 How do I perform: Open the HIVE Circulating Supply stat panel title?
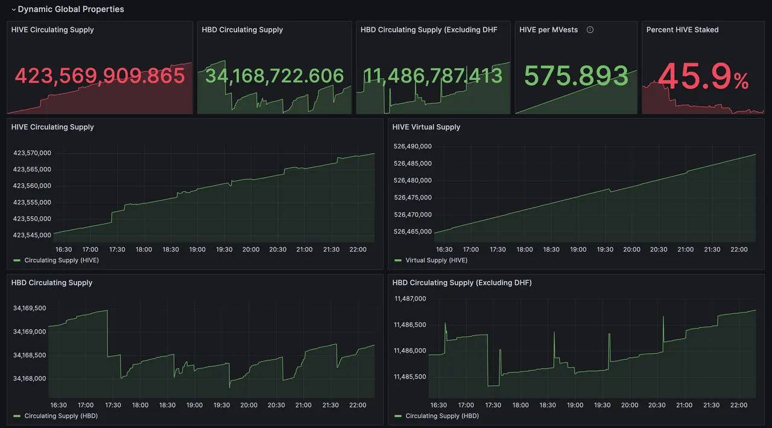[52, 30]
